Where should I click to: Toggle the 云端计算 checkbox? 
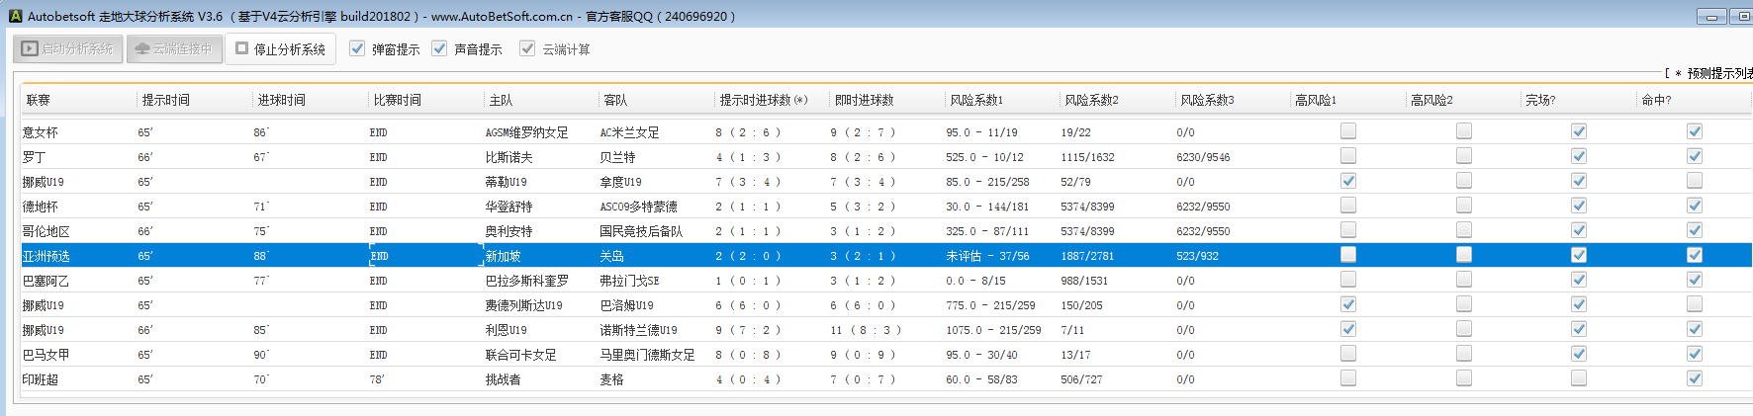coord(527,48)
